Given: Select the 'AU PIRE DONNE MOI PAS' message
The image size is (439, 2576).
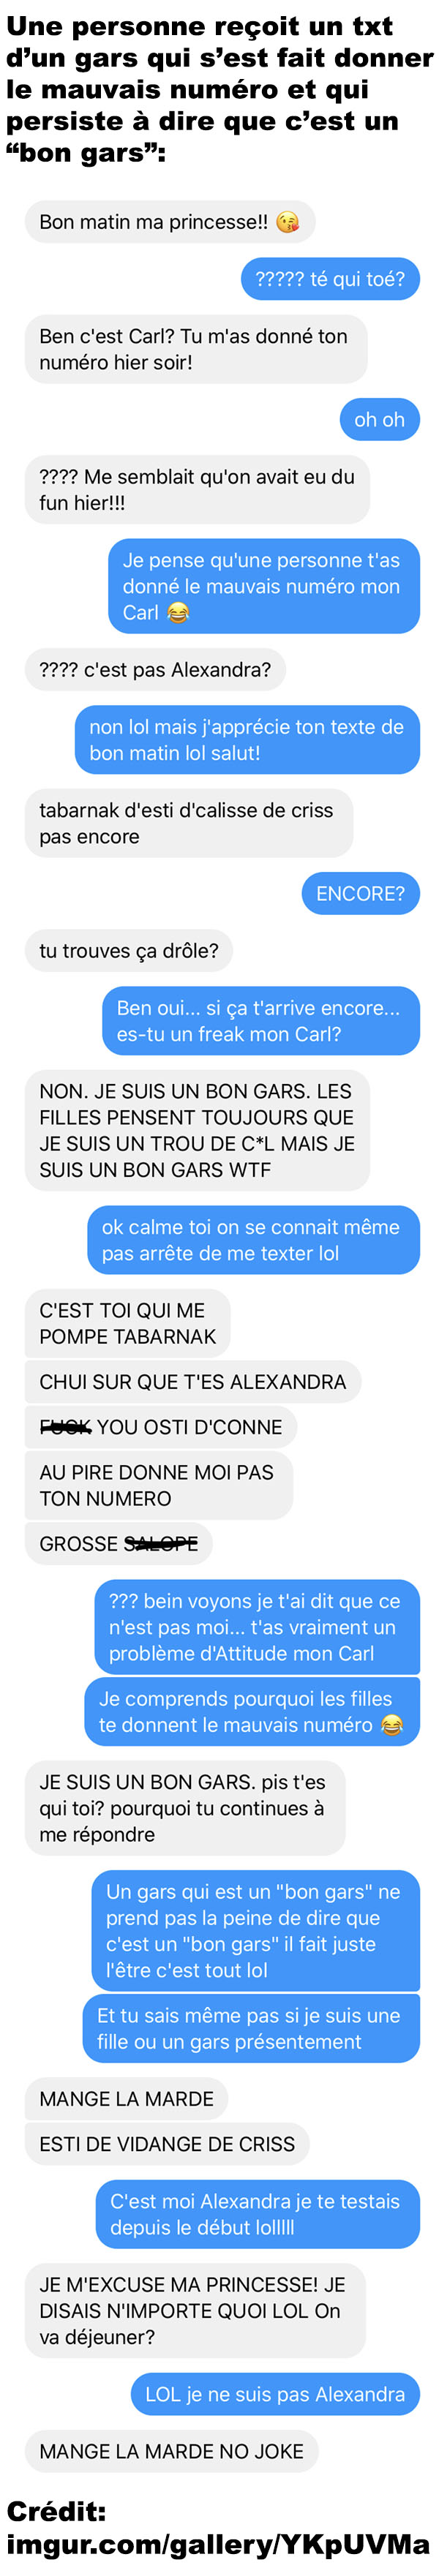Looking at the screenshot, I should pyautogui.click(x=159, y=1485).
